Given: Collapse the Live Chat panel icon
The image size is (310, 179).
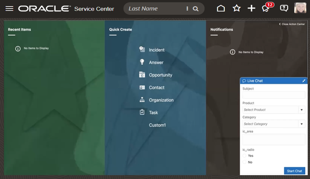Looking at the screenshot, I should [x=303, y=81].
